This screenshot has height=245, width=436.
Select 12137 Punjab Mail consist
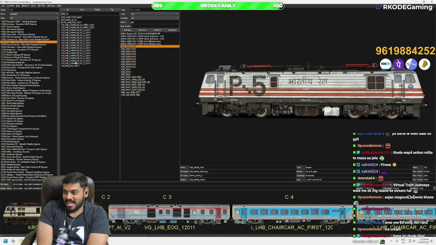pyautogui.click(x=29, y=52)
